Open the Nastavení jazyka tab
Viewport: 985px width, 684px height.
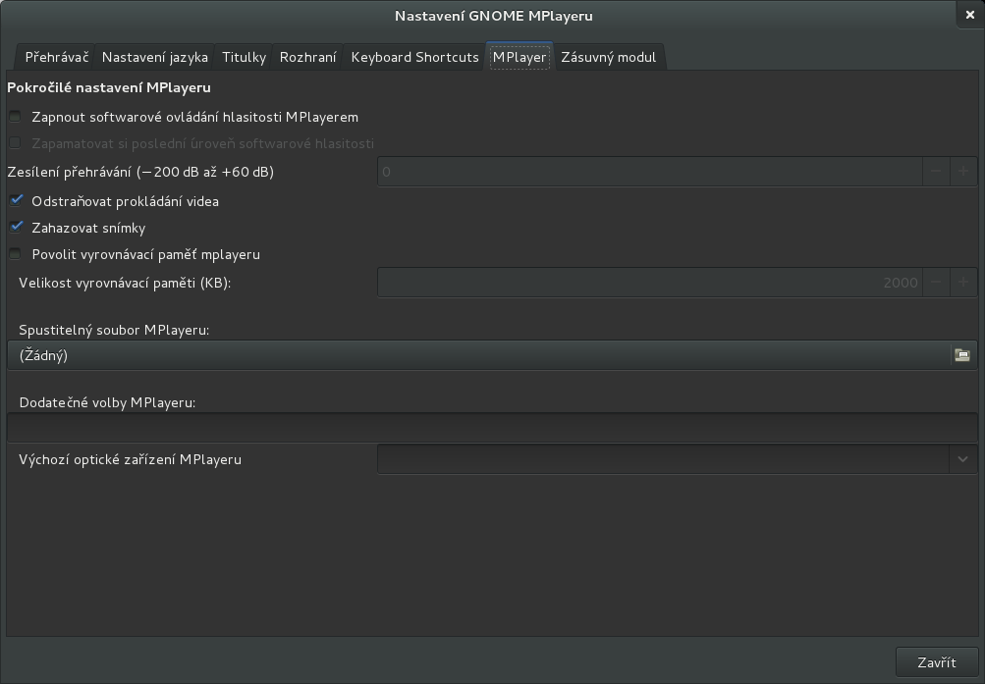[154, 57]
